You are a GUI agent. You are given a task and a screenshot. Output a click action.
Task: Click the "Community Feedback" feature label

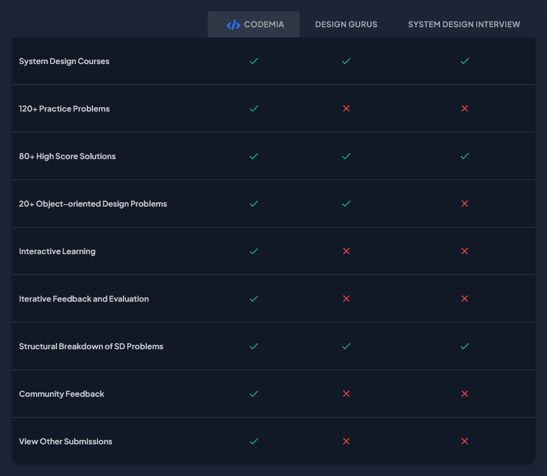click(x=61, y=394)
